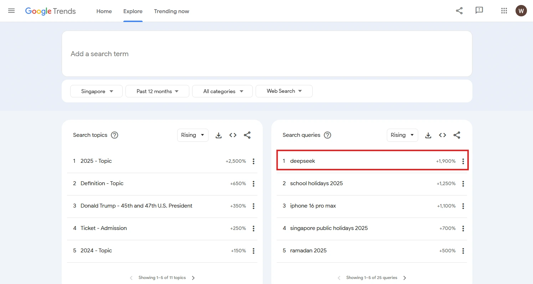Click 'Showing 1–5 of 11 topics' text
Image resolution: width=533 pixels, height=284 pixels.
pos(162,278)
